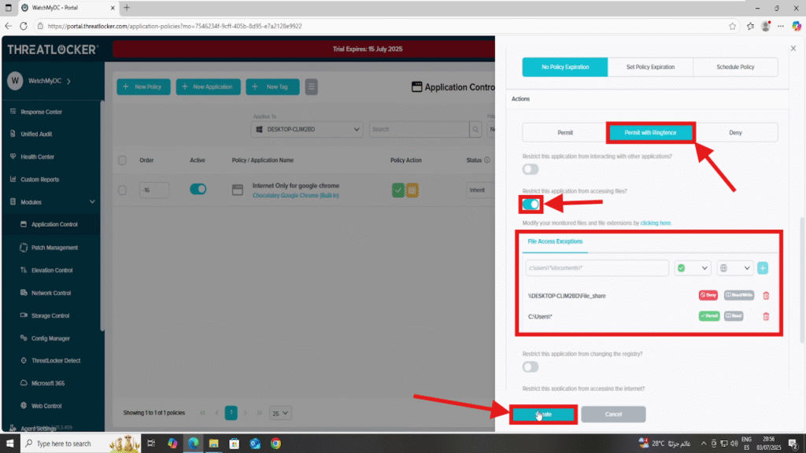The image size is (806, 453).
Task: Click the Order field of Internet Only policy
Action: coord(153,190)
